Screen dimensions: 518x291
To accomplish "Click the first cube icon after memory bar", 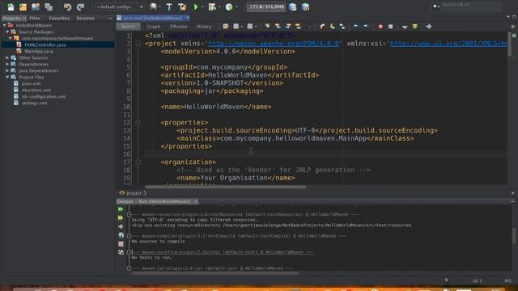I will (x=293, y=7).
